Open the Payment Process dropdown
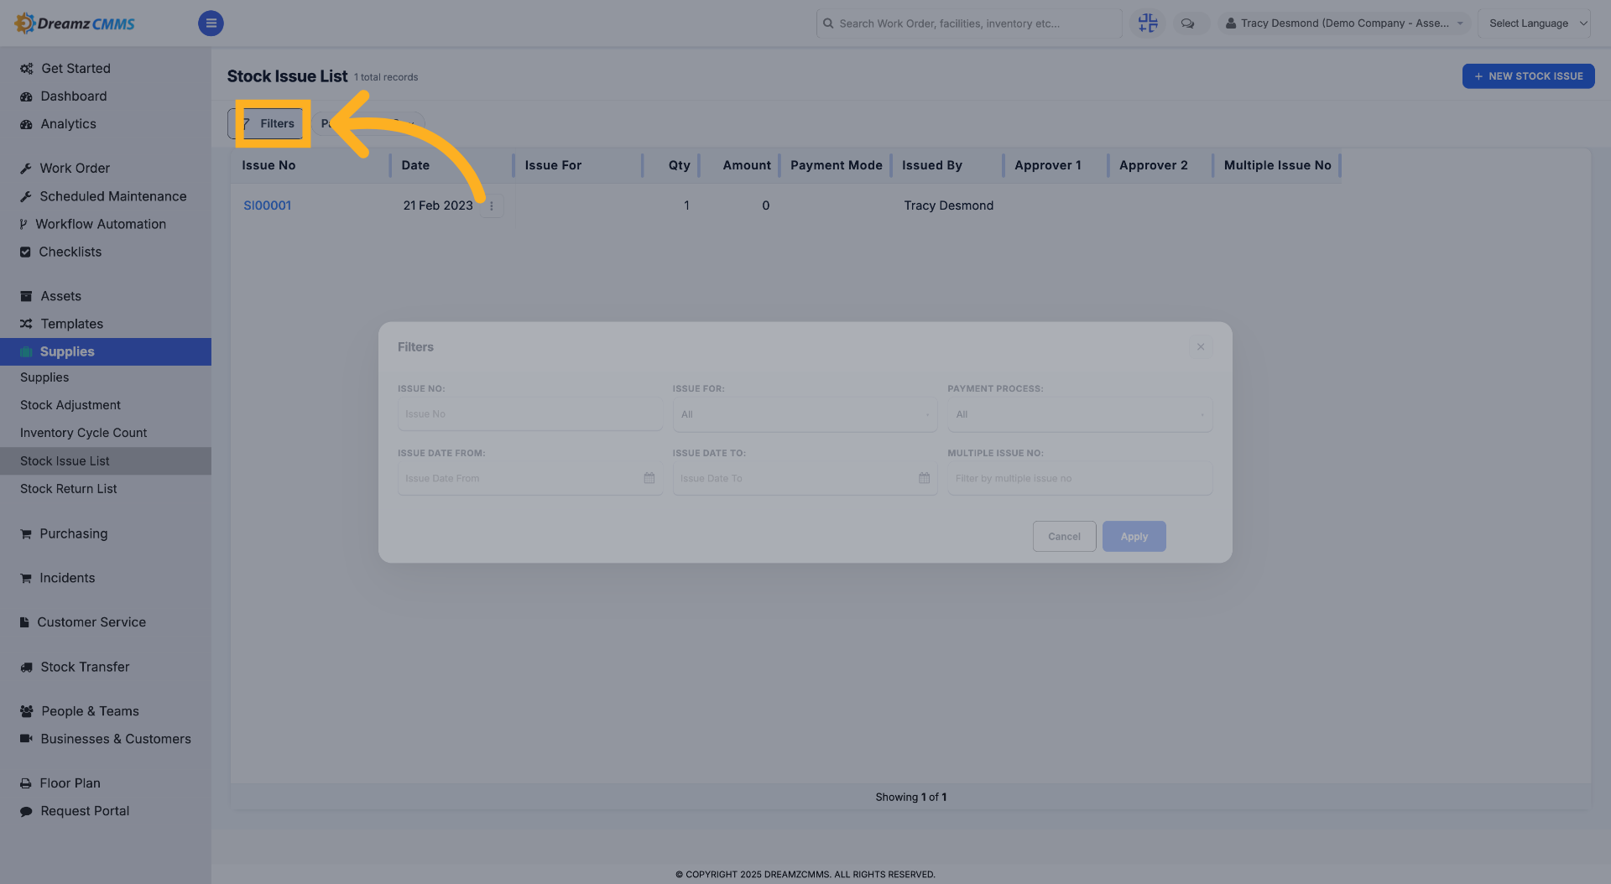1611x884 pixels. pos(1079,414)
